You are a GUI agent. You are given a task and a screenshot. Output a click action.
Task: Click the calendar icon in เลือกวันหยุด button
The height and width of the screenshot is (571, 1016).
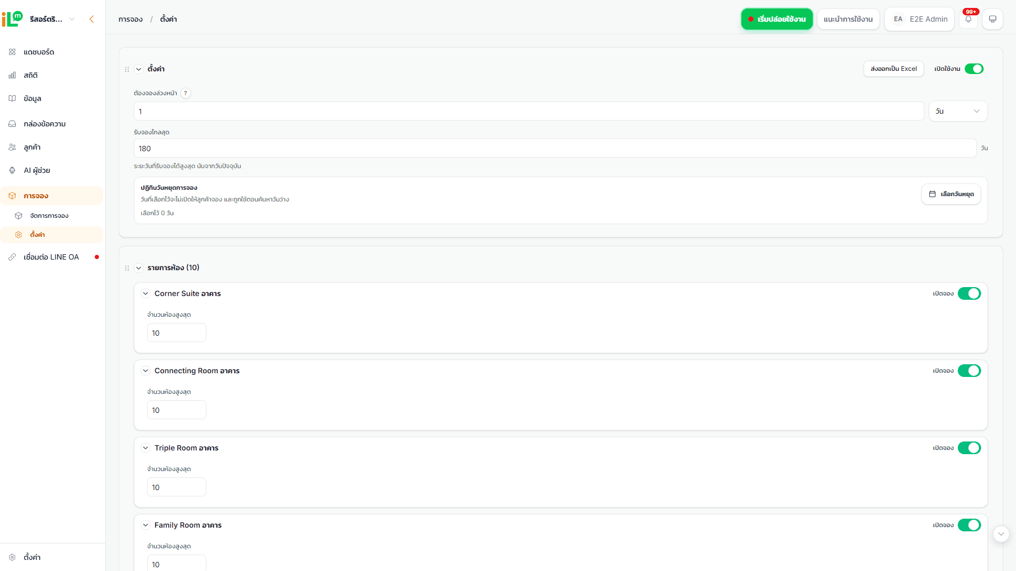[932, 194]
